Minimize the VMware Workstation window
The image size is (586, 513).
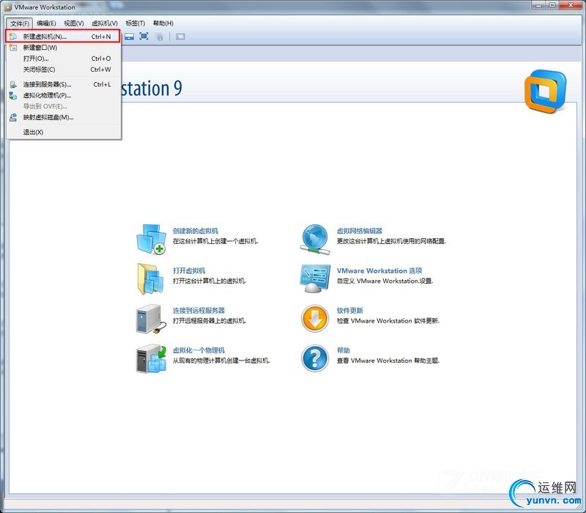pyautogui.click(x=538, y=5)
